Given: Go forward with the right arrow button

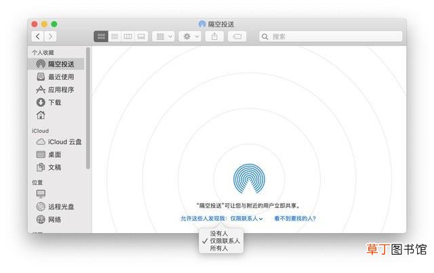Looking at the screenshot, I should click(x=50, y=37).
